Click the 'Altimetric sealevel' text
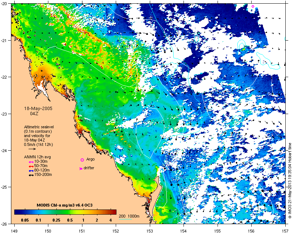This screenshot has height=234, width=293. (39, 127)
